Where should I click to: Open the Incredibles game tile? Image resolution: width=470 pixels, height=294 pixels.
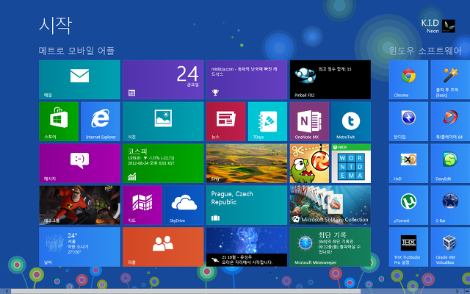coord(79,205)
